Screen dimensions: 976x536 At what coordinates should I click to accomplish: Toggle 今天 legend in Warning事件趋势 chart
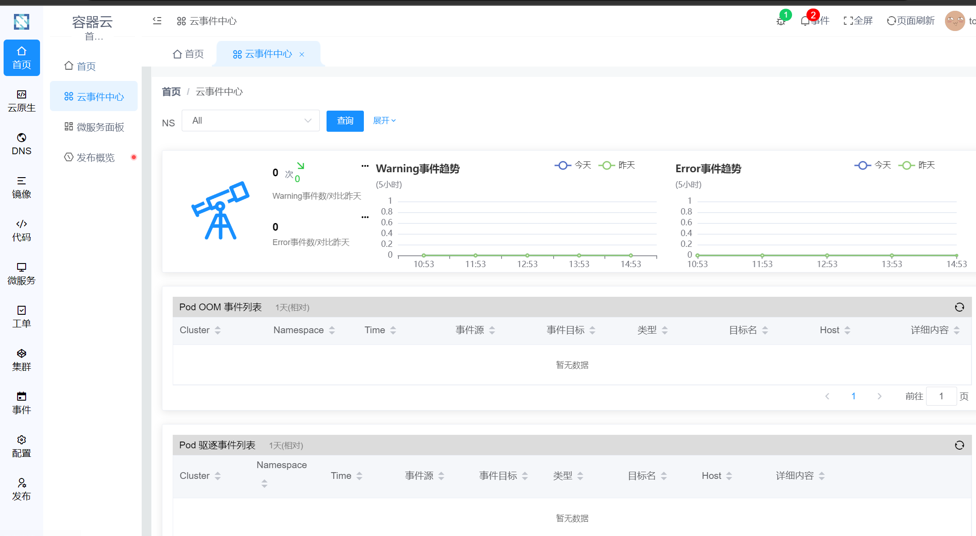tap(573, 165)
